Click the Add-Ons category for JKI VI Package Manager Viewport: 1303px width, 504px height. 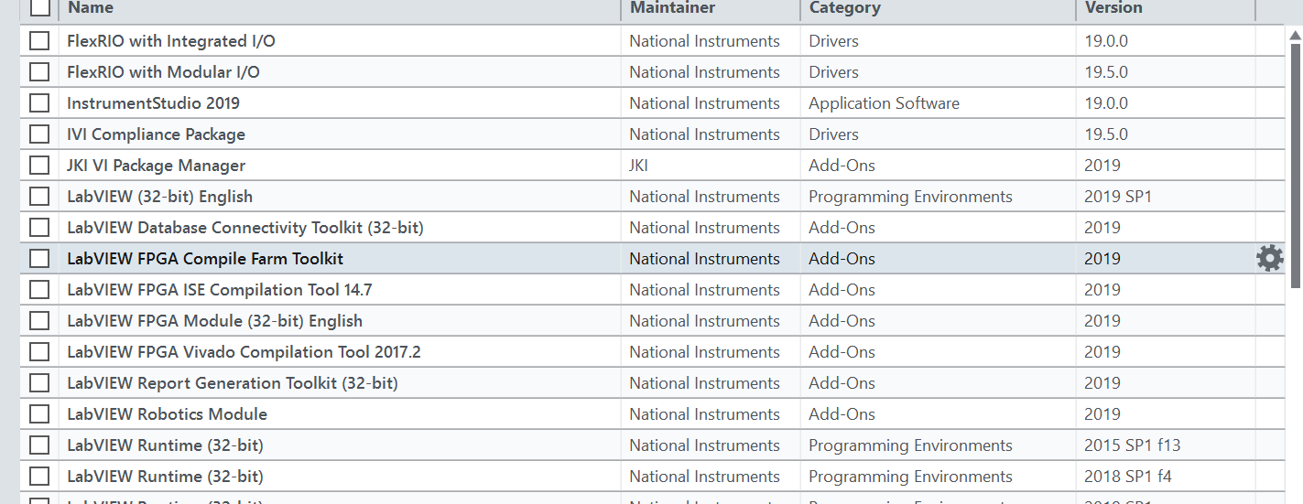[x=842, y=166]
